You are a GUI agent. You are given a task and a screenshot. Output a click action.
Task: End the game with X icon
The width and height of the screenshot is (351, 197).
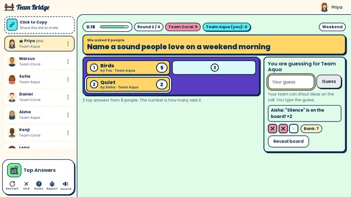[x=26, y=186]
